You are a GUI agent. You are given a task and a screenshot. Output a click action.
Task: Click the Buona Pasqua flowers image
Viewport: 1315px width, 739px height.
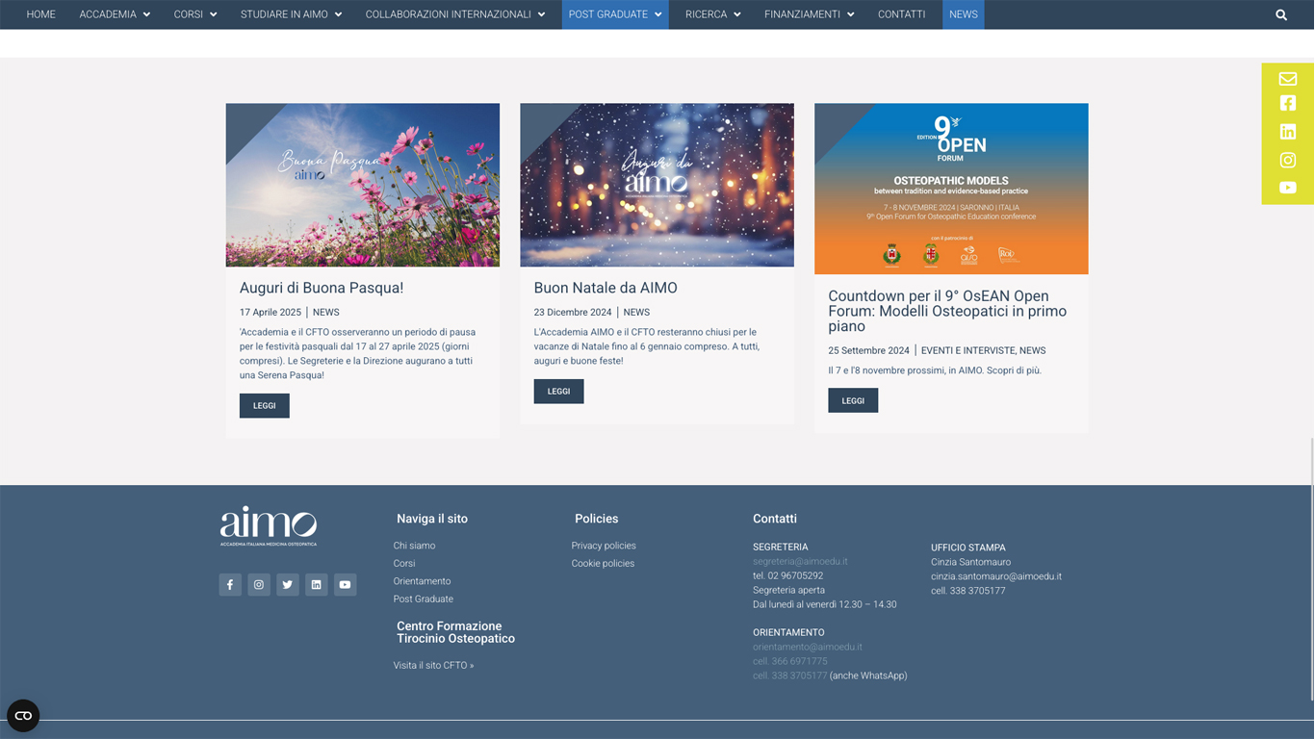click(363, 185)
